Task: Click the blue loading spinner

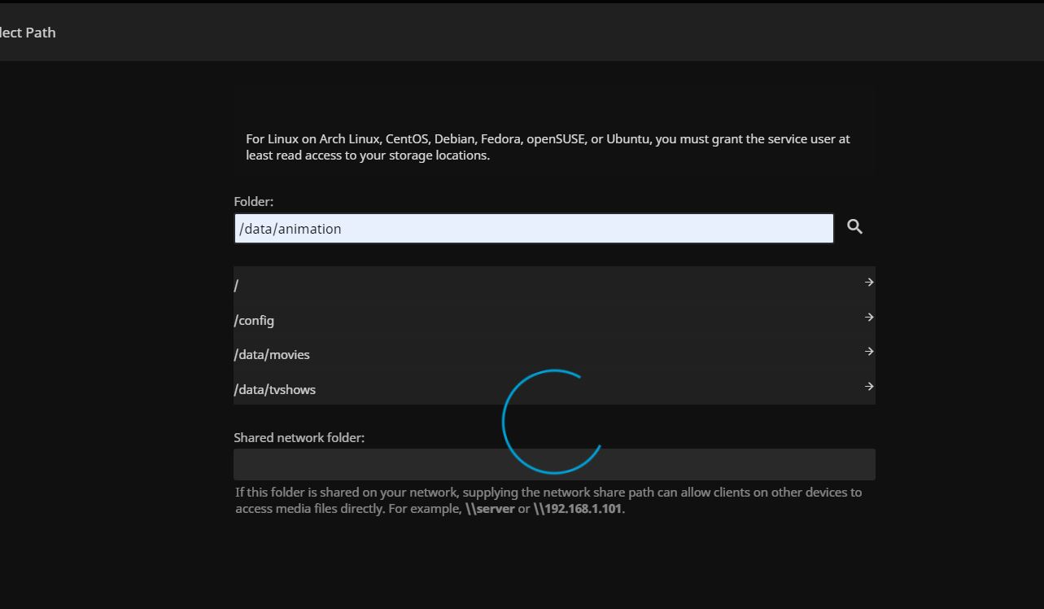Action: tap(553, 422)
